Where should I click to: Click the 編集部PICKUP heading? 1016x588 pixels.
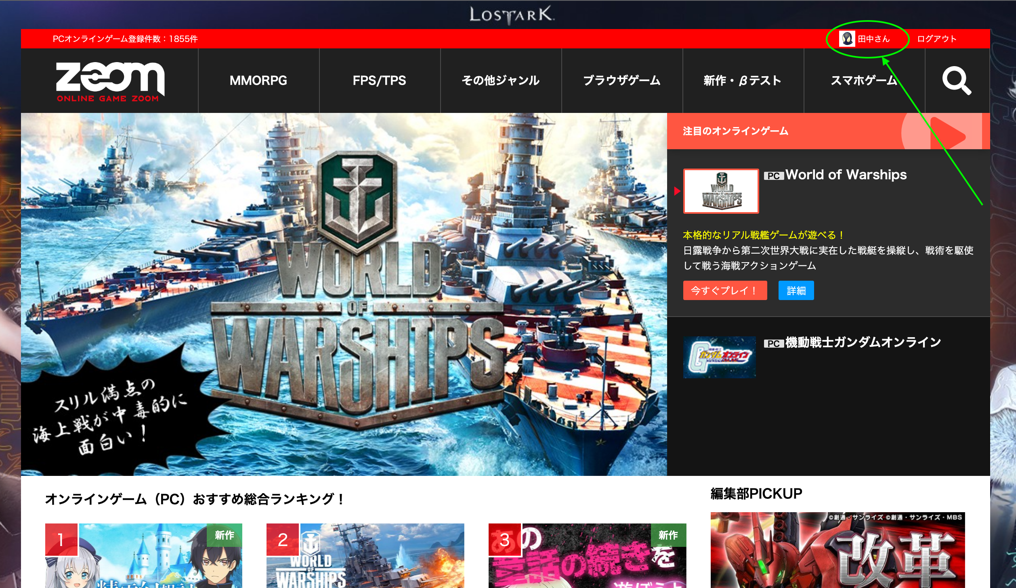tap(756, 494)
